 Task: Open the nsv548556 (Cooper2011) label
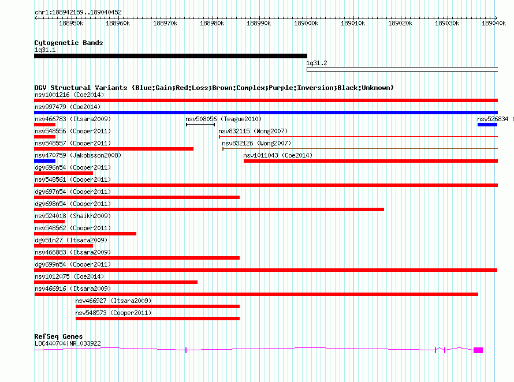[x=73, y=132]
